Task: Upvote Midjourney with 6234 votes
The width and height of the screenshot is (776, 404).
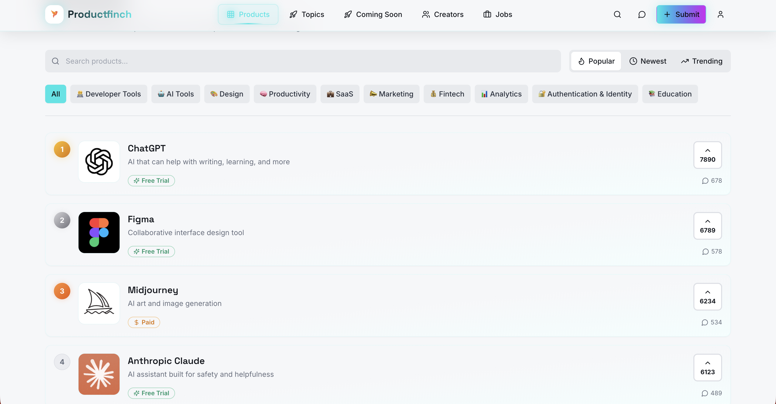Action: tap(707, 296)
